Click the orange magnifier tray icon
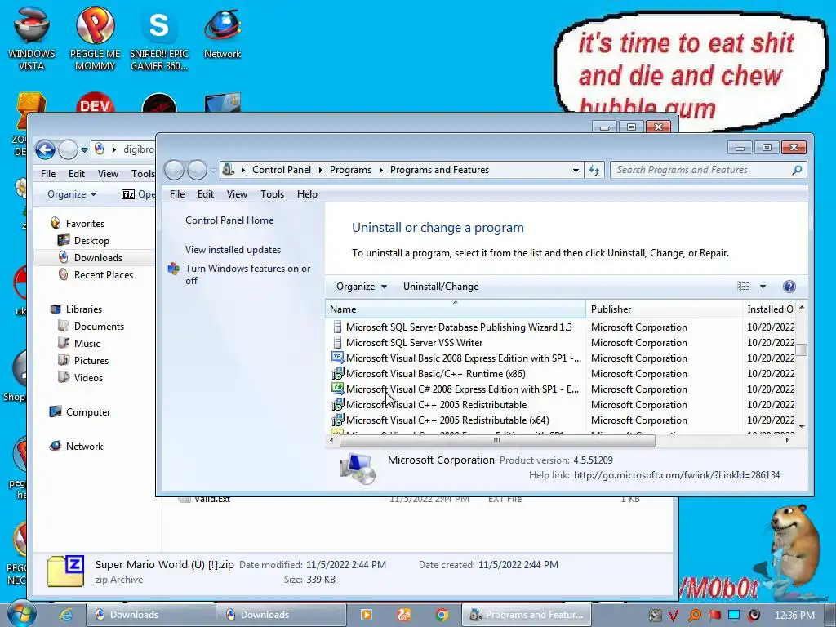The image size is (836, 627). coord(694,616)
